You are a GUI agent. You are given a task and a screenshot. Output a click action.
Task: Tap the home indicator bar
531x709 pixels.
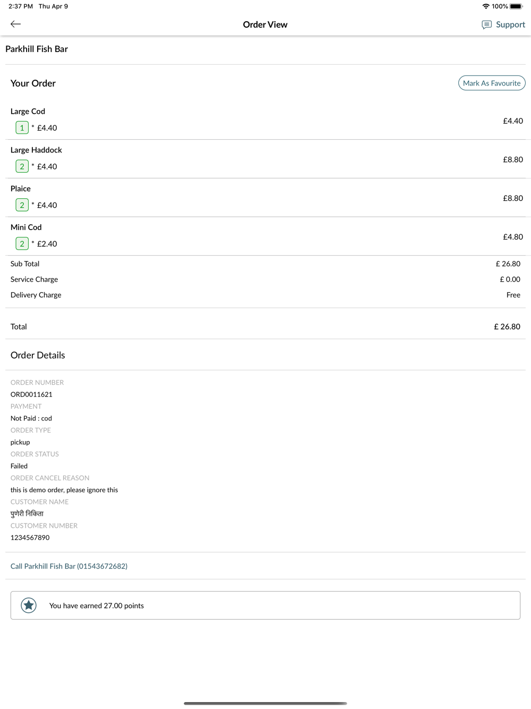[x=265, y=703]
